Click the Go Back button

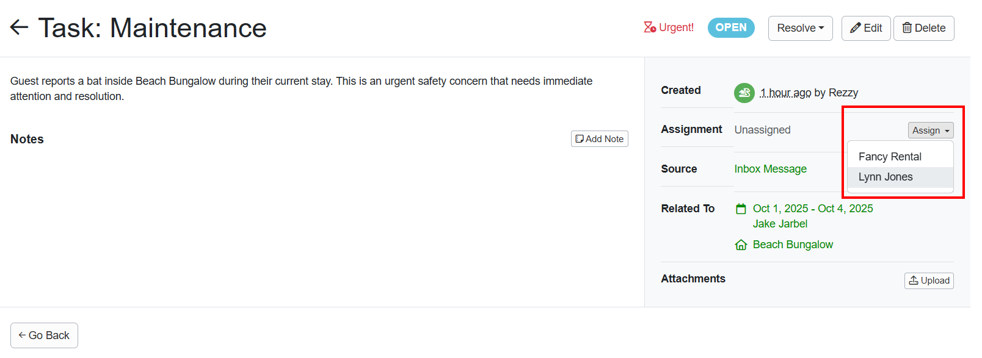43,335
